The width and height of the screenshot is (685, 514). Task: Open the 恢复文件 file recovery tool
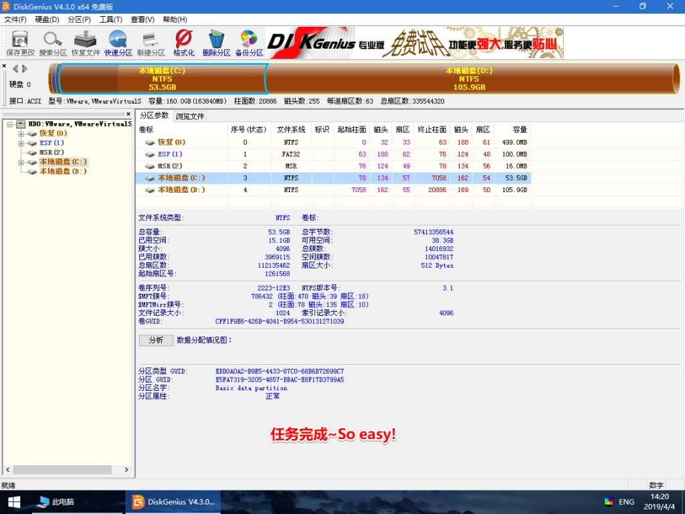tap(85, 41)
